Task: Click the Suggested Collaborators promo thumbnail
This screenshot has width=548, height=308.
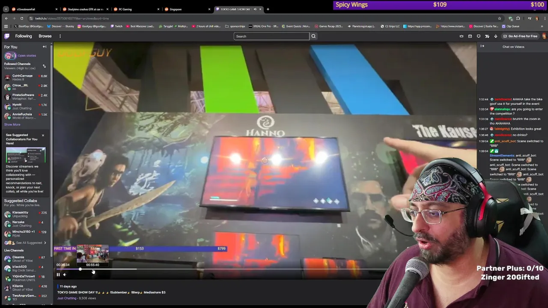Action: coord(26,155)
